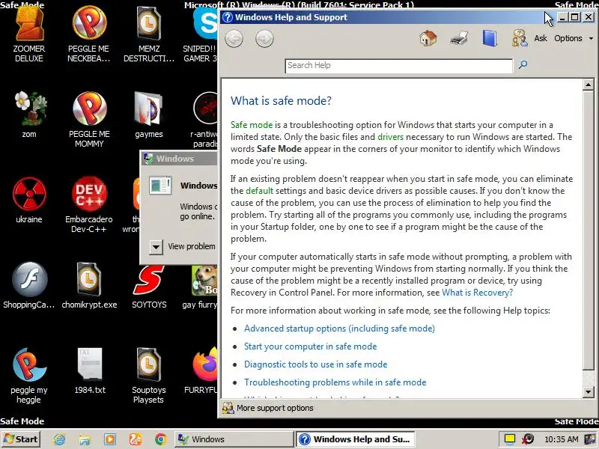
Task: Open Windows Explorer from taskbar
Action: (85, 439)
